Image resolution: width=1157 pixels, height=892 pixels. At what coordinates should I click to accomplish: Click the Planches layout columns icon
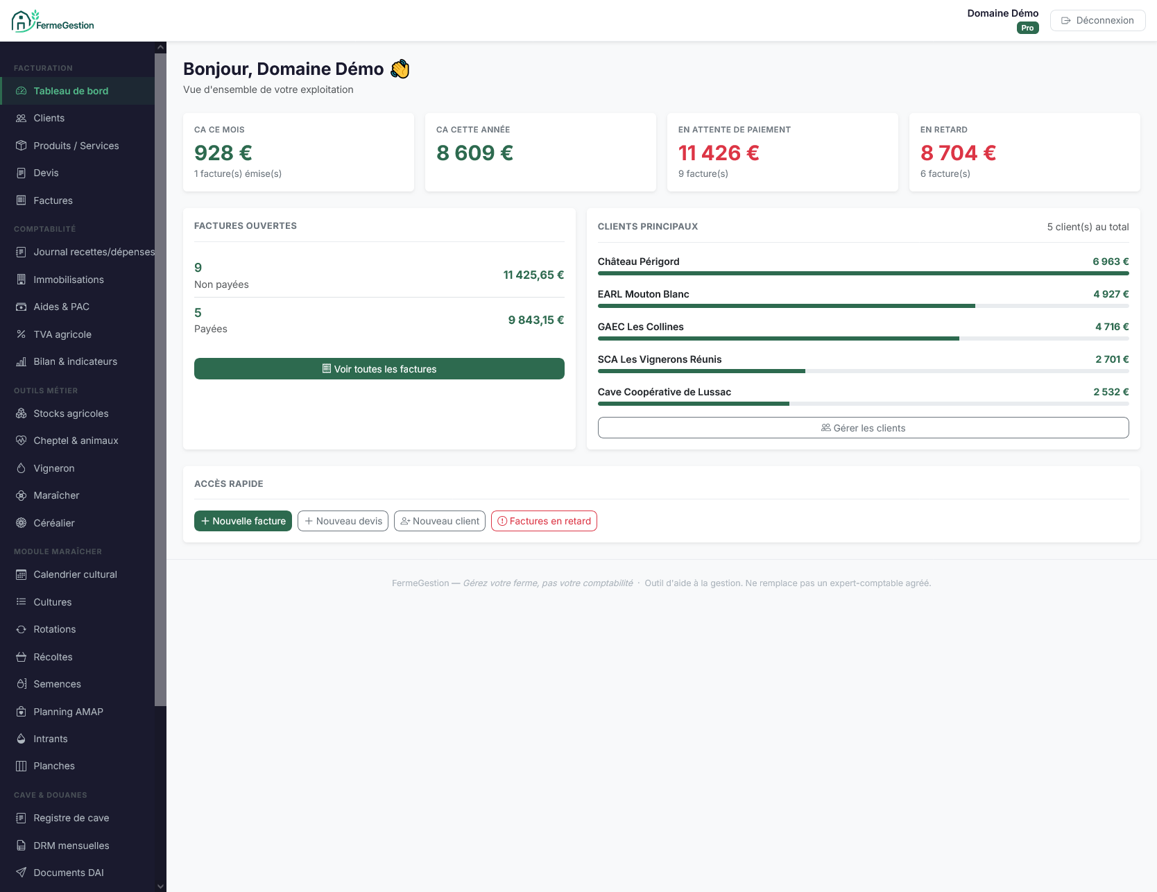pyautogui.click(x=21, y=766)
